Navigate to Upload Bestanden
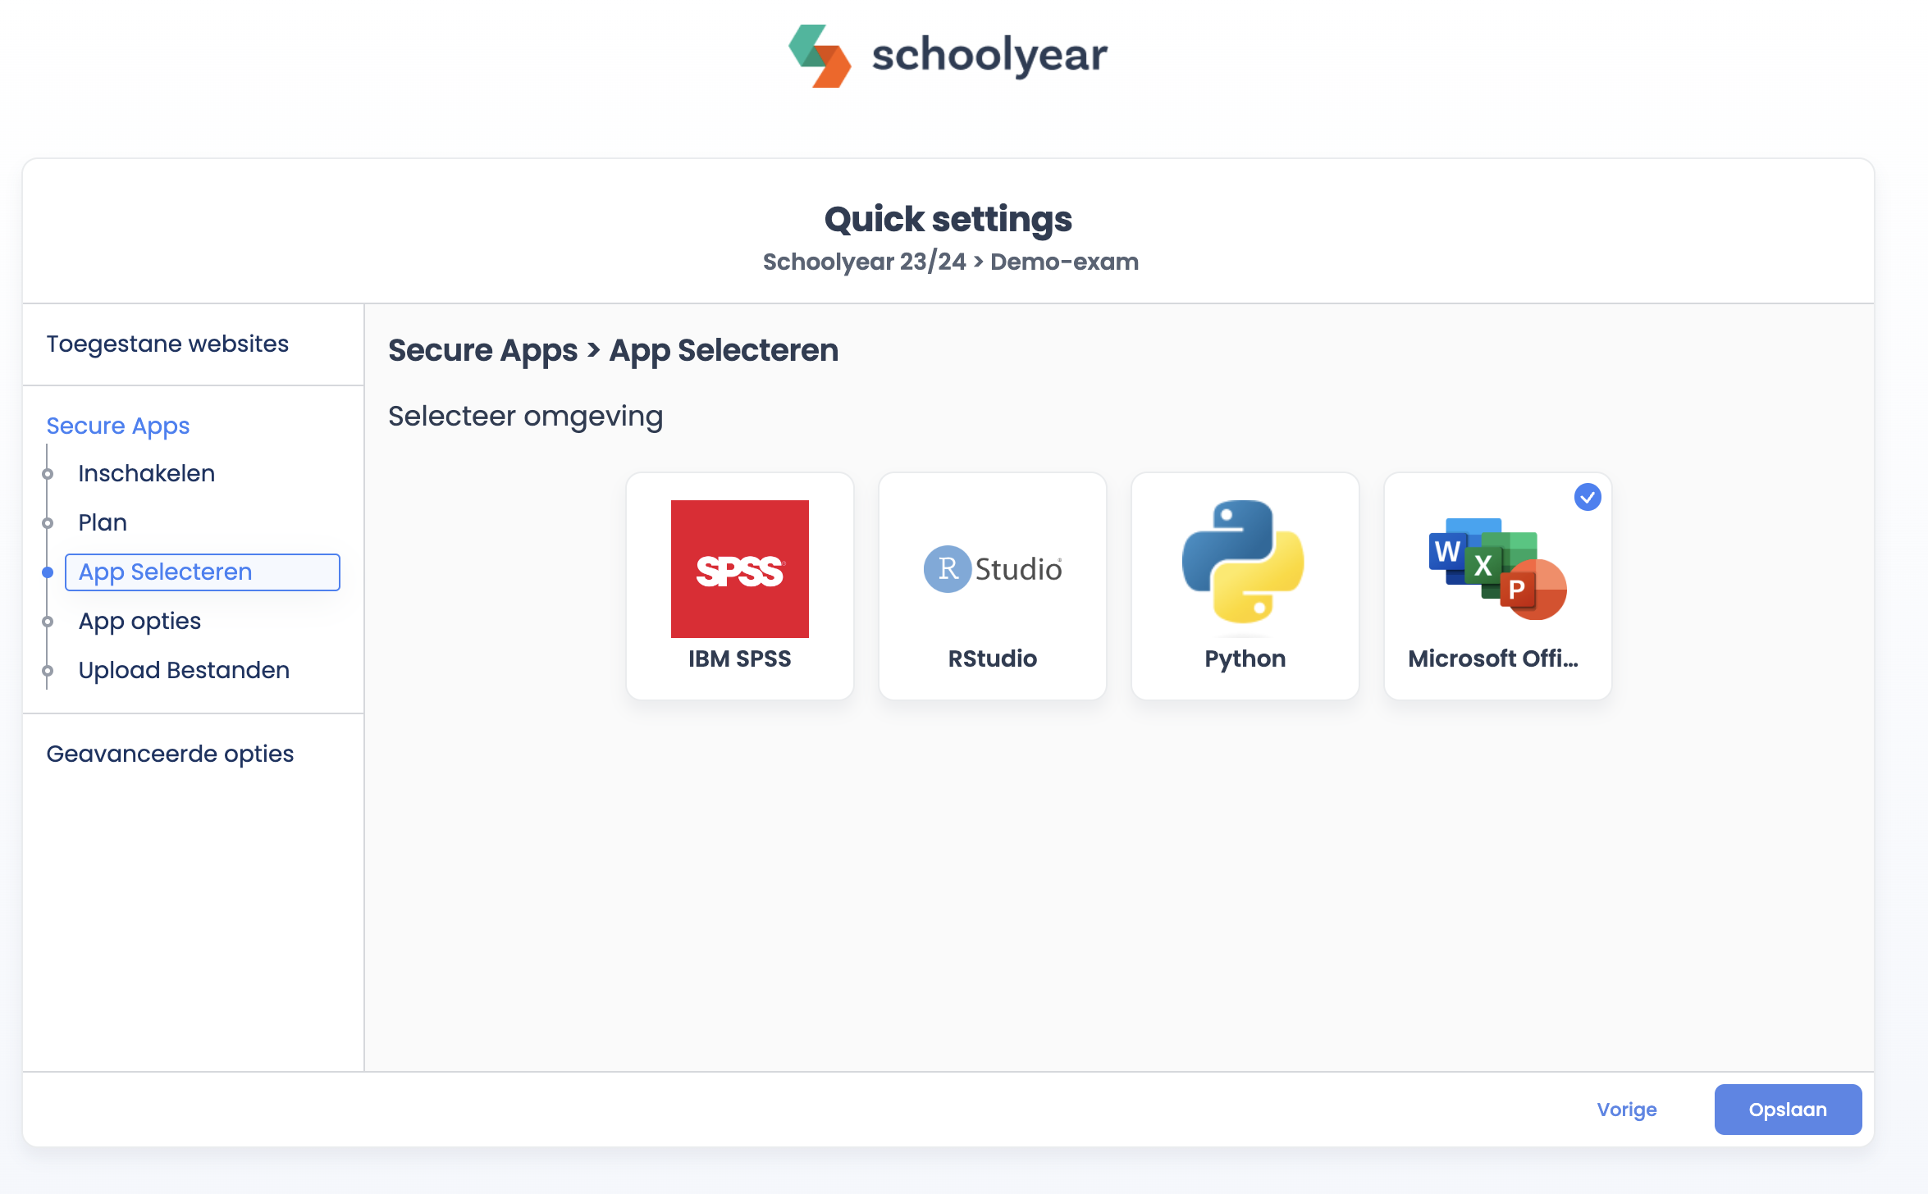This screenshot has height=1194, width=1928. coord(184,670)
